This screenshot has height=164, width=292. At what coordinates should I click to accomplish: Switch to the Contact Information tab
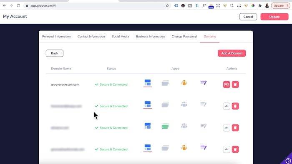(x=91, y=36)
